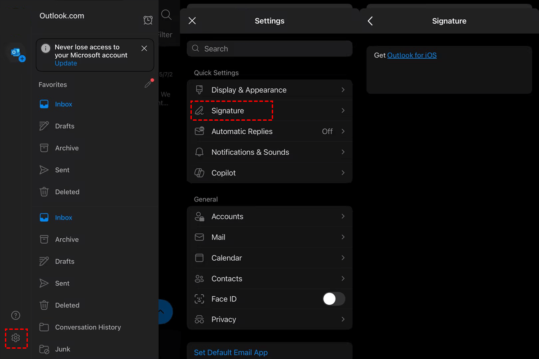Open the do not disturb alarm icon

[148, 20]
